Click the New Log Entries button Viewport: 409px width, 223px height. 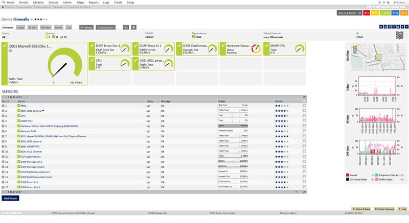(350, 13)
